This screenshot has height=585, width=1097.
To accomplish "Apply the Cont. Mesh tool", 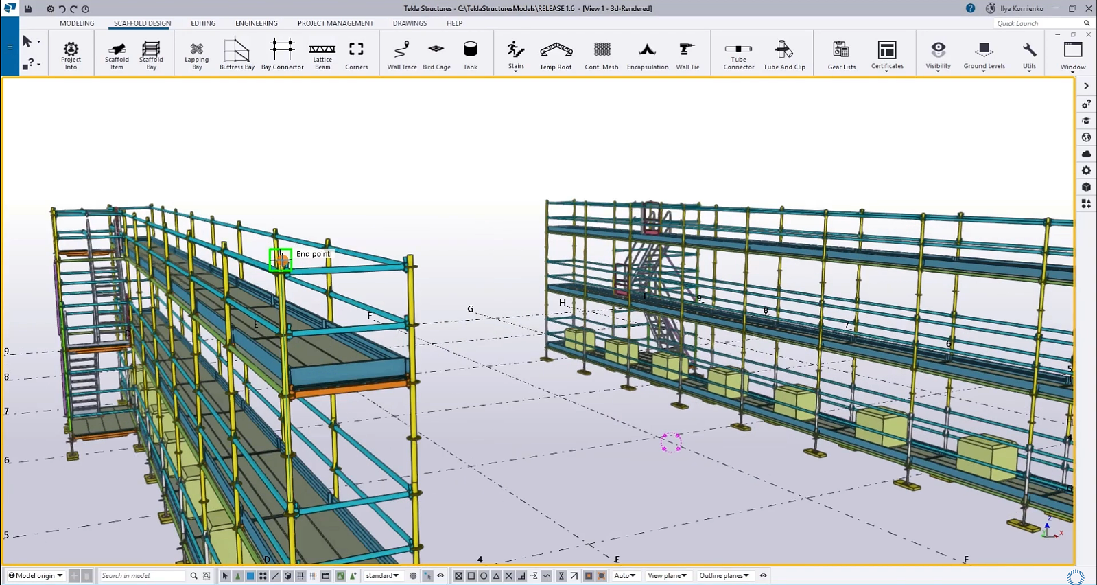I will click(602, 55).
